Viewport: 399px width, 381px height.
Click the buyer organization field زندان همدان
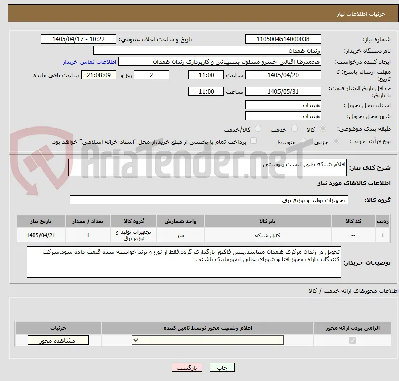[x=207, y=51]
